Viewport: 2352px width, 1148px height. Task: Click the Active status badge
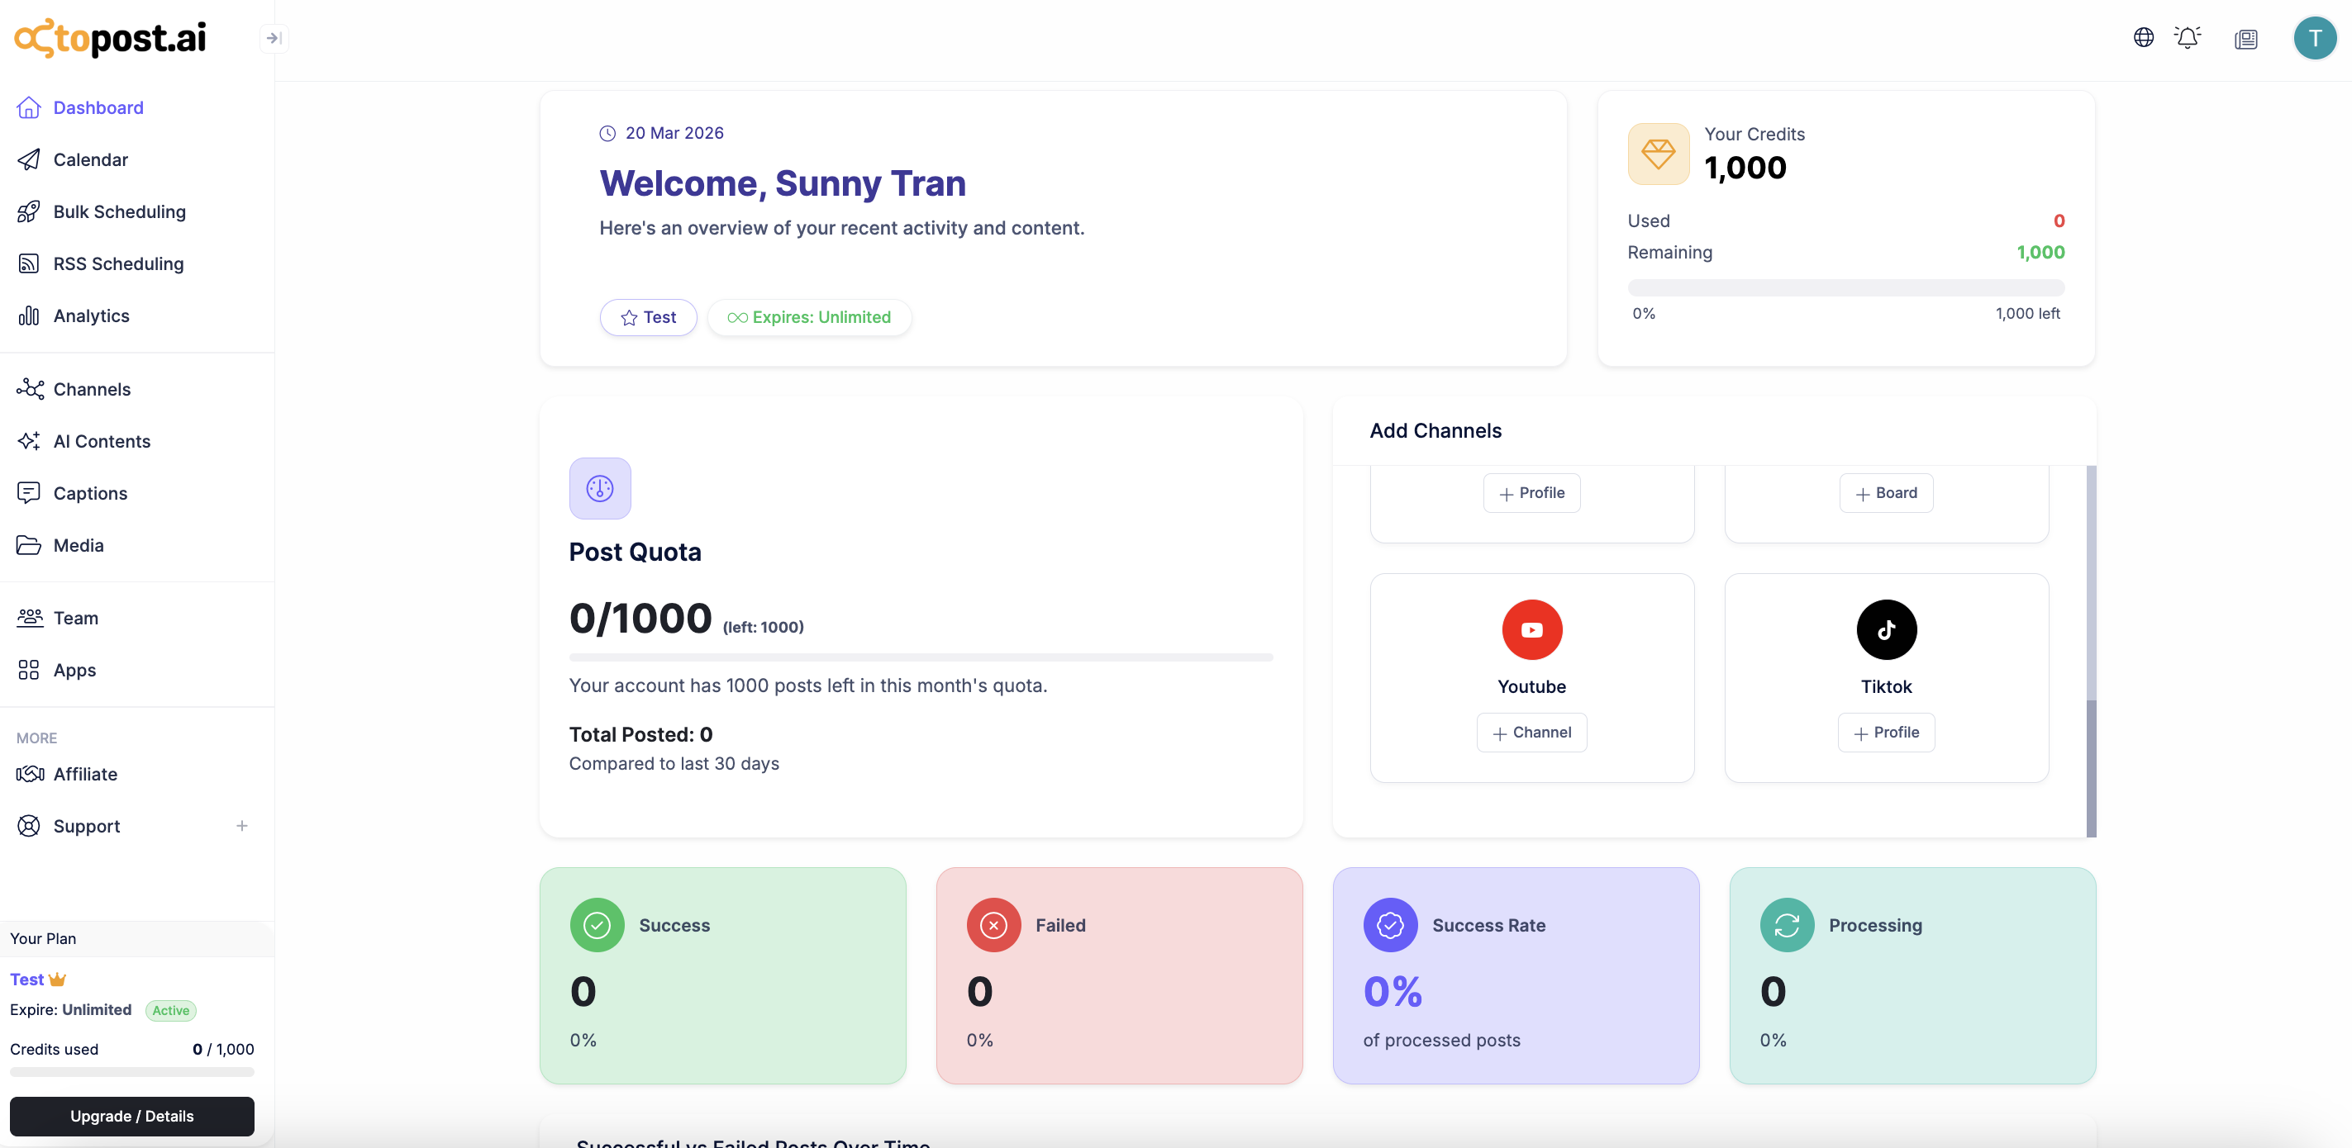(x=171, y=1010)
